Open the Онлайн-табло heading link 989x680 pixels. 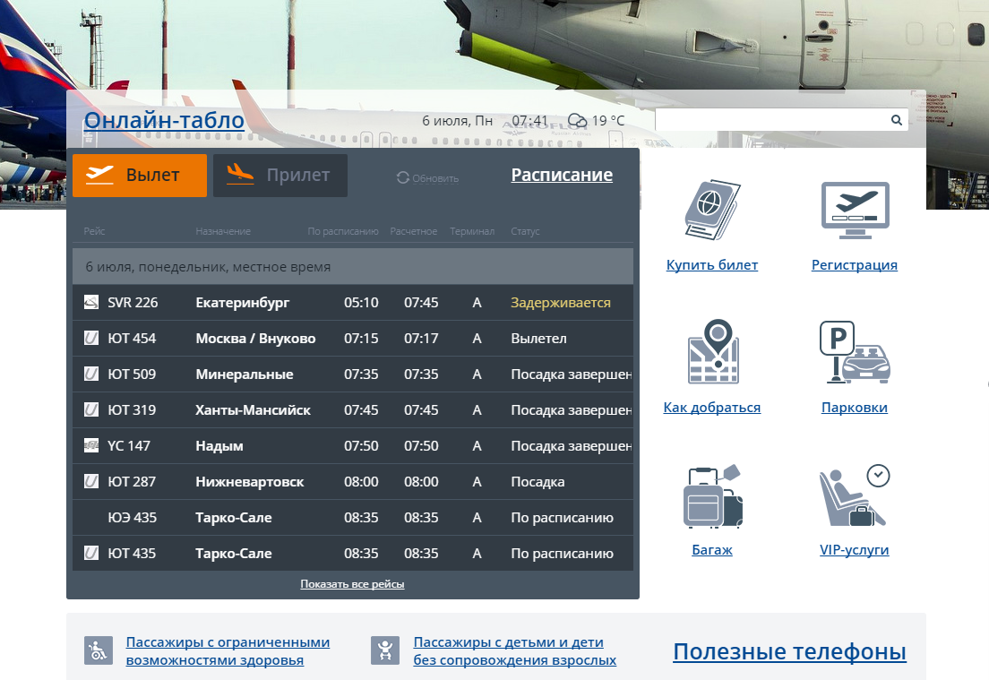point(164,121)
